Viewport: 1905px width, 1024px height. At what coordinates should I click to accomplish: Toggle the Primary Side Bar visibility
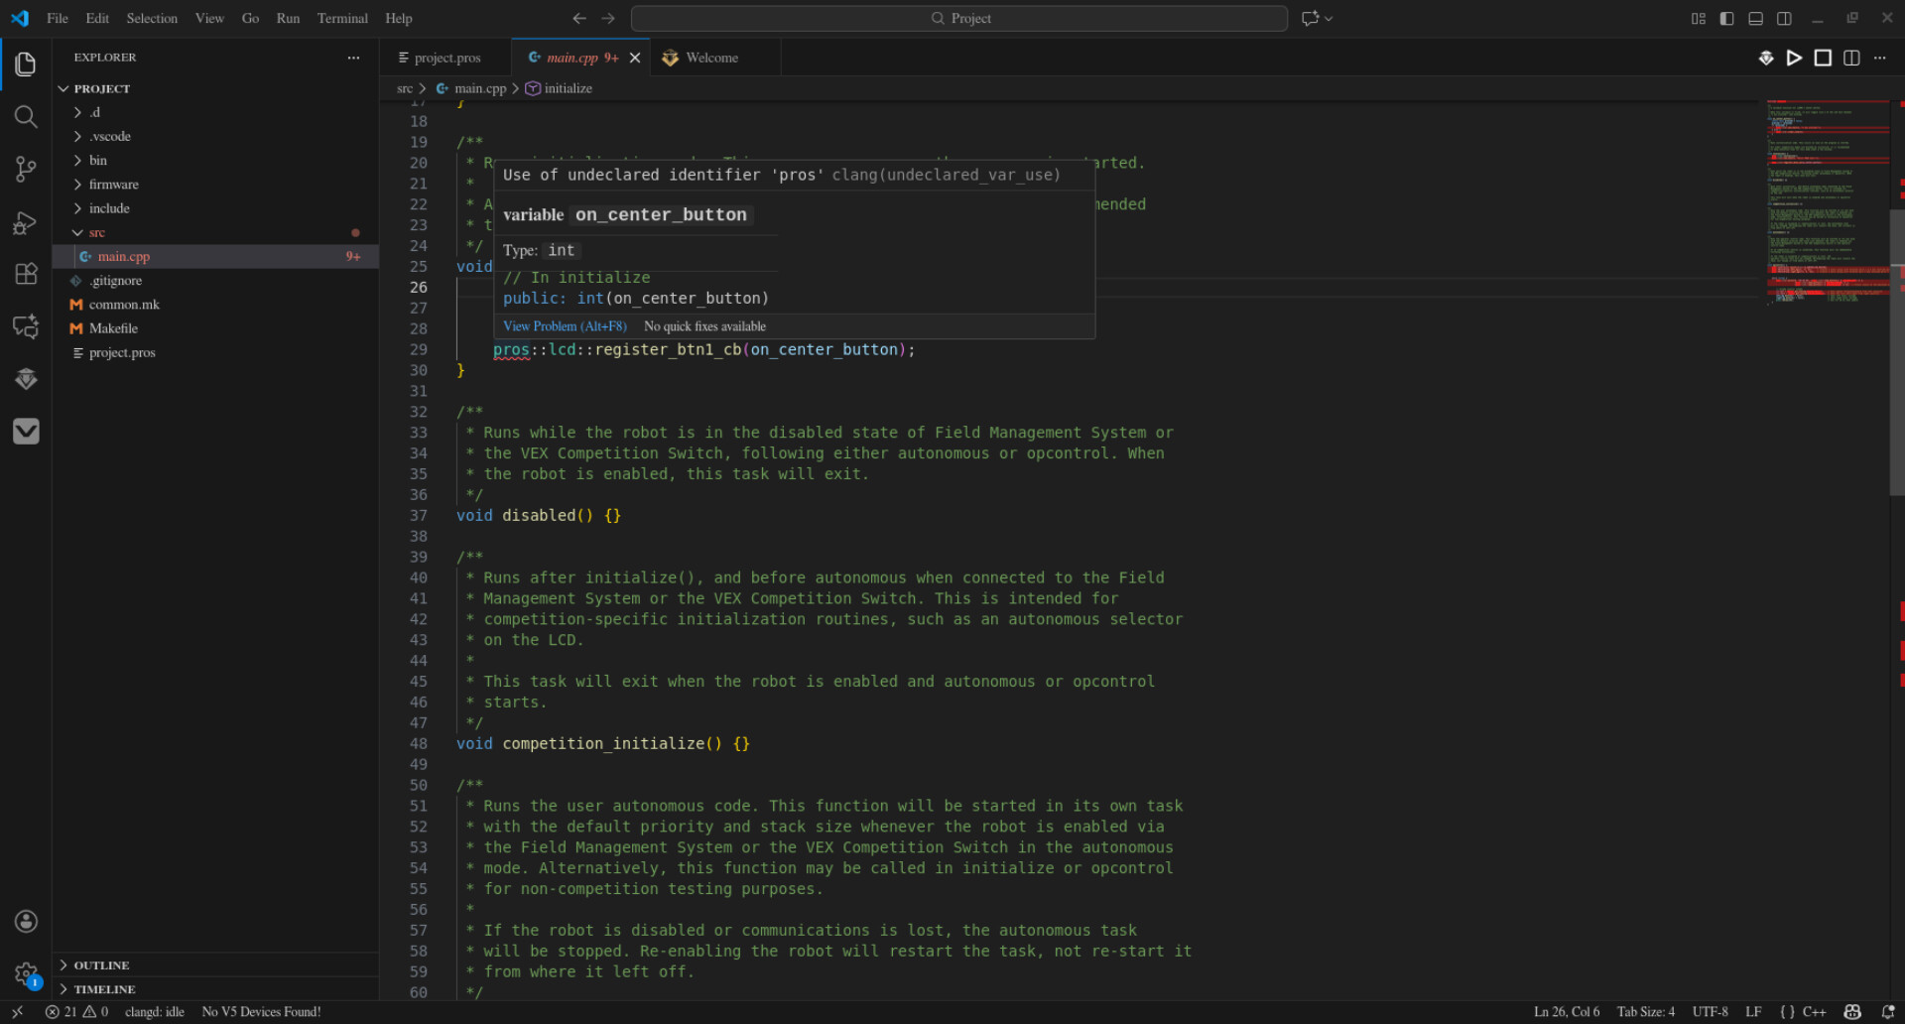[1726, 18]
